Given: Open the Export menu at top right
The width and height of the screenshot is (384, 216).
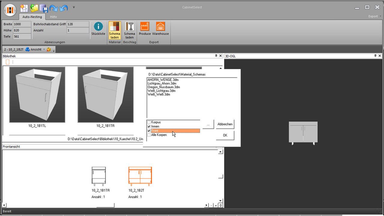Looking at the screenshot, I should [x=375, y=16].
